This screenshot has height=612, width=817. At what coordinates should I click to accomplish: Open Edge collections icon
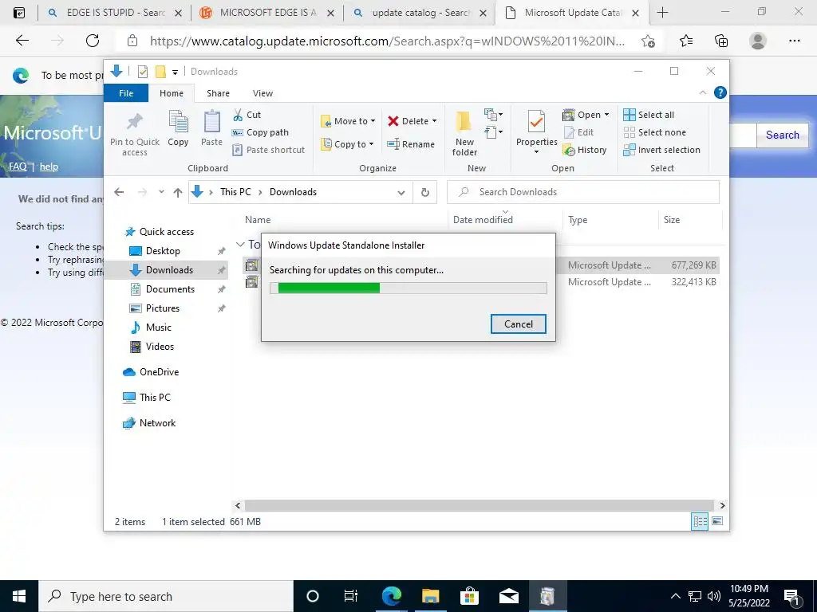pos(721,41)
